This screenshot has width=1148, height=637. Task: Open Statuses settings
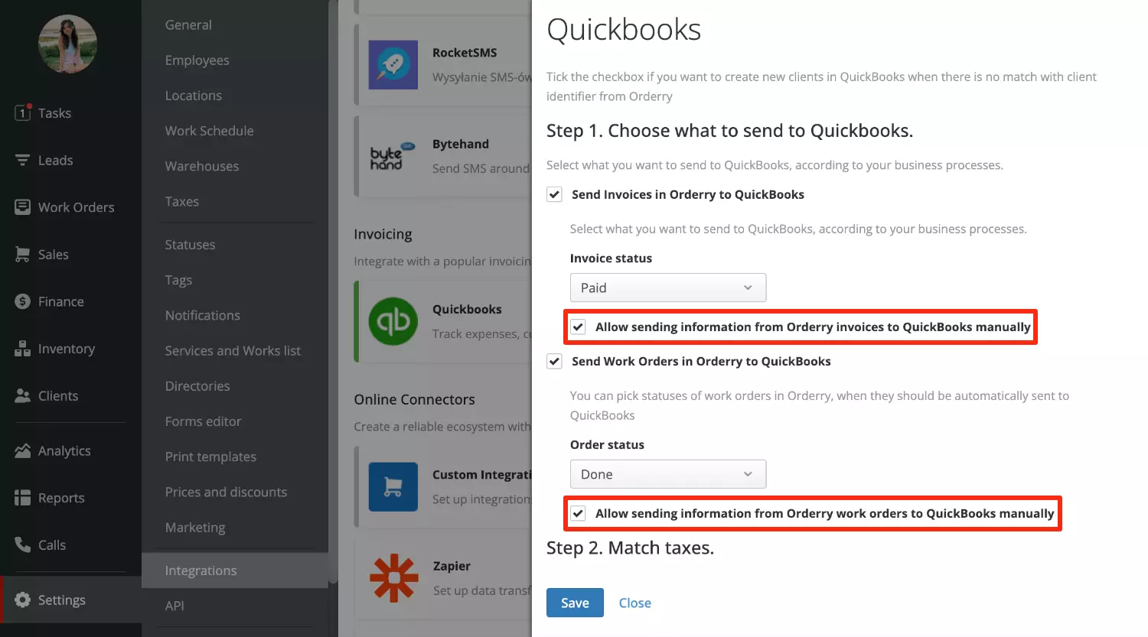point(190,245)
